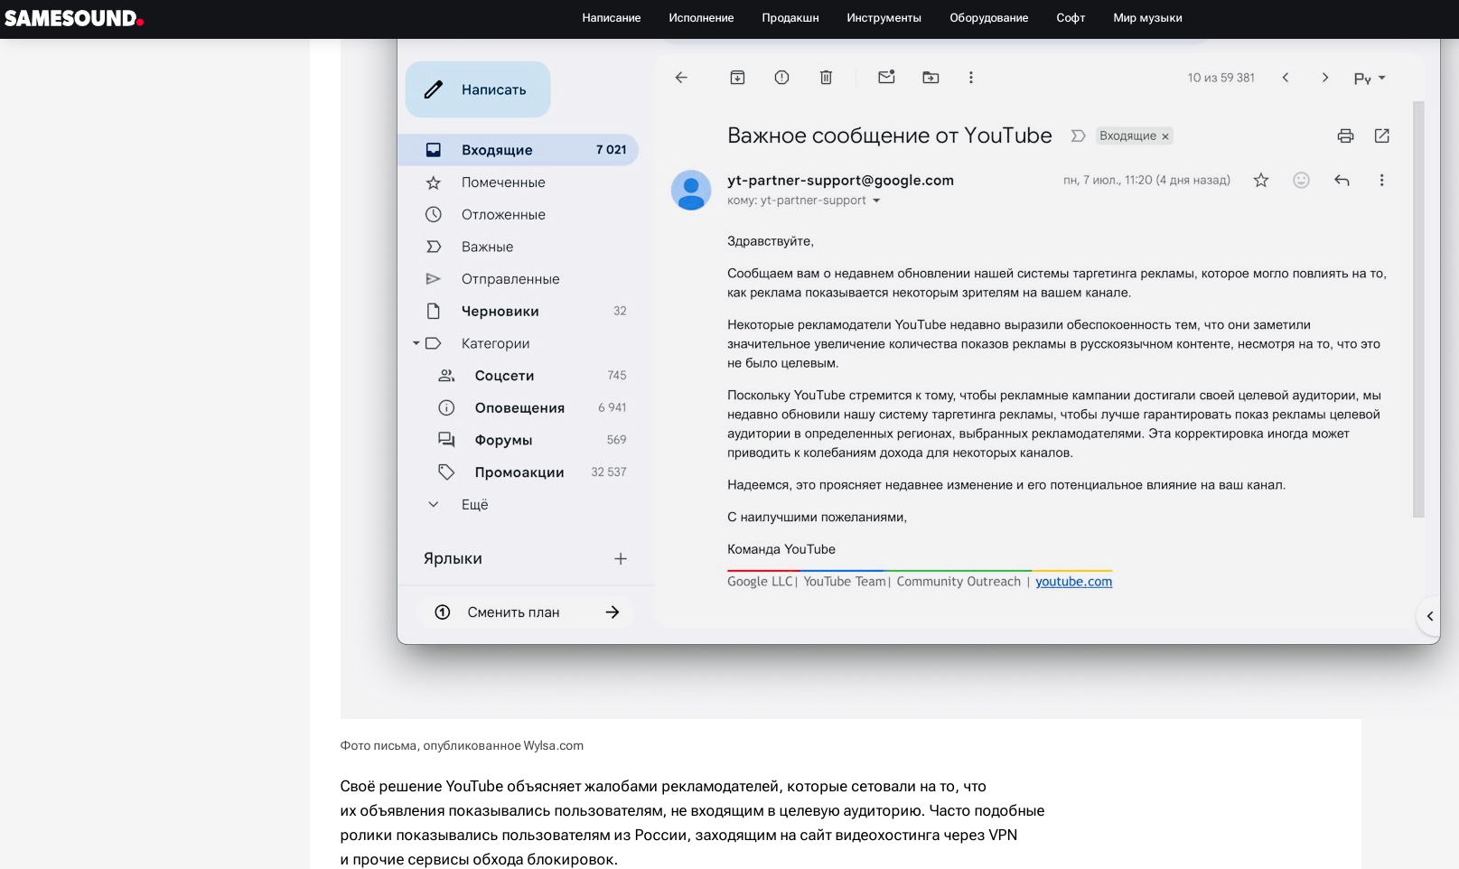Click the Сменить план button
The image size is (1459, 869).
[x=526, y=612]
